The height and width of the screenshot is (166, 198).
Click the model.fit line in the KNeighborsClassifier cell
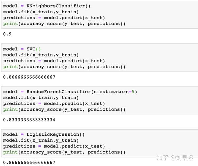[41, 12]
